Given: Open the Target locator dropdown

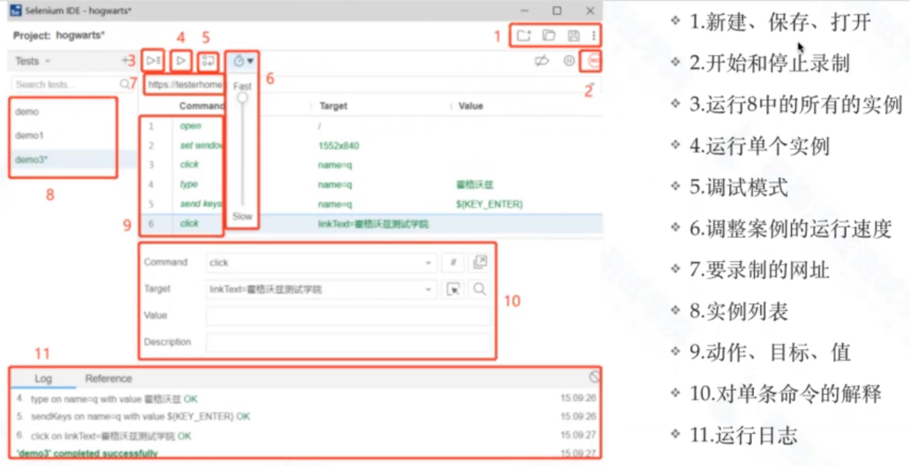Looking at the screenshot, I should [321, 289].
